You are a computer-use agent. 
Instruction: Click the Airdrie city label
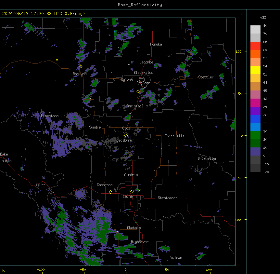131,175
